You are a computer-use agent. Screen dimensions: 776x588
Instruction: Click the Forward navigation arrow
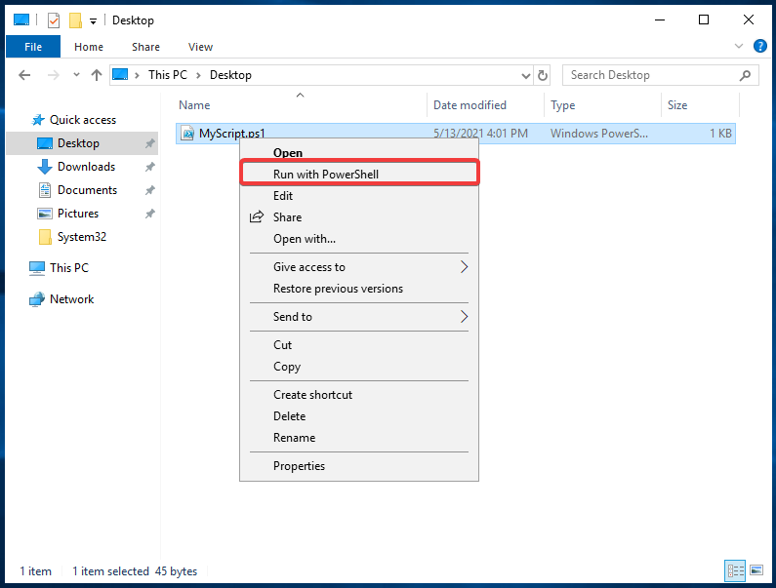pyautogui.click(x=53, y=75)
